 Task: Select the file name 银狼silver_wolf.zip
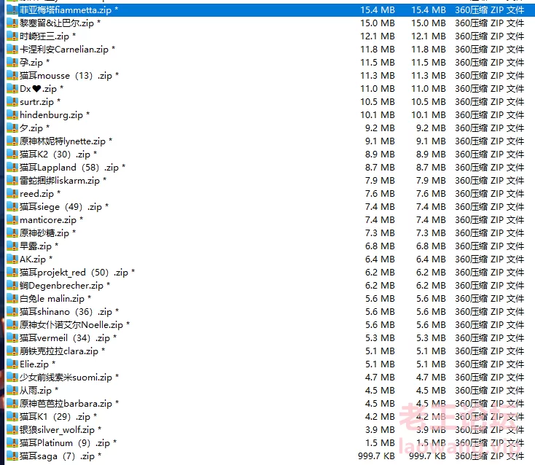pos(57,430)
